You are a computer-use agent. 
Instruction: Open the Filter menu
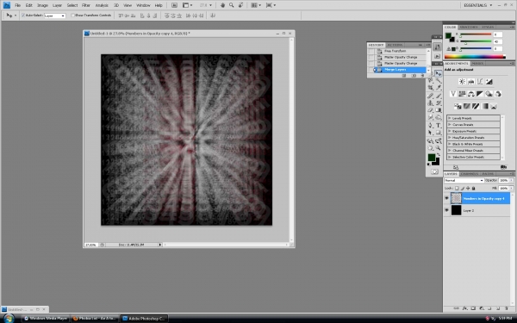click(x=85, y=5)
